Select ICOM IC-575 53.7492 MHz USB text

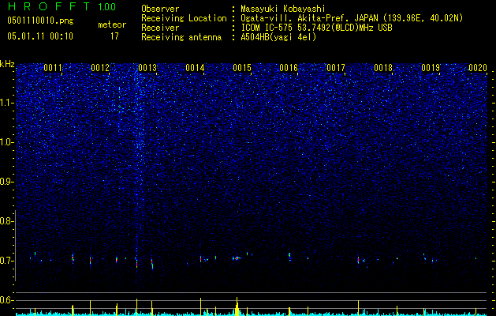(x=316, y=28)
